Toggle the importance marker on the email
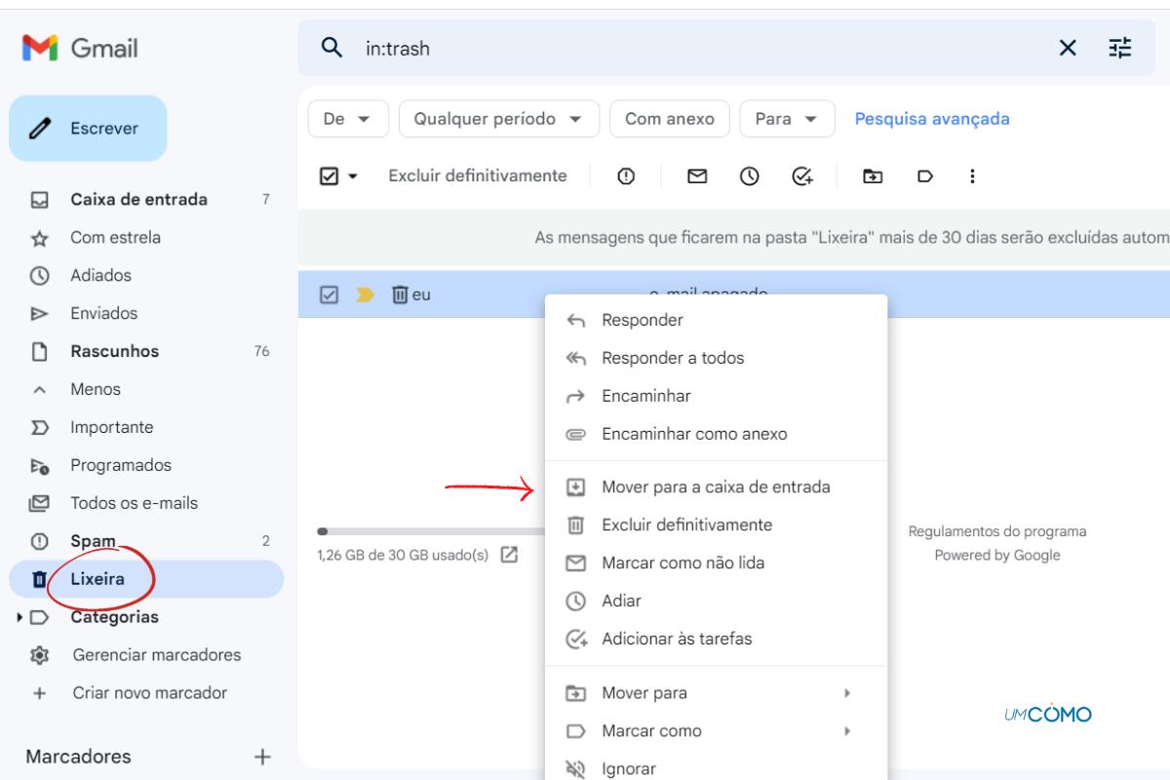The image size is (1170, 780). tap(365, 294)
